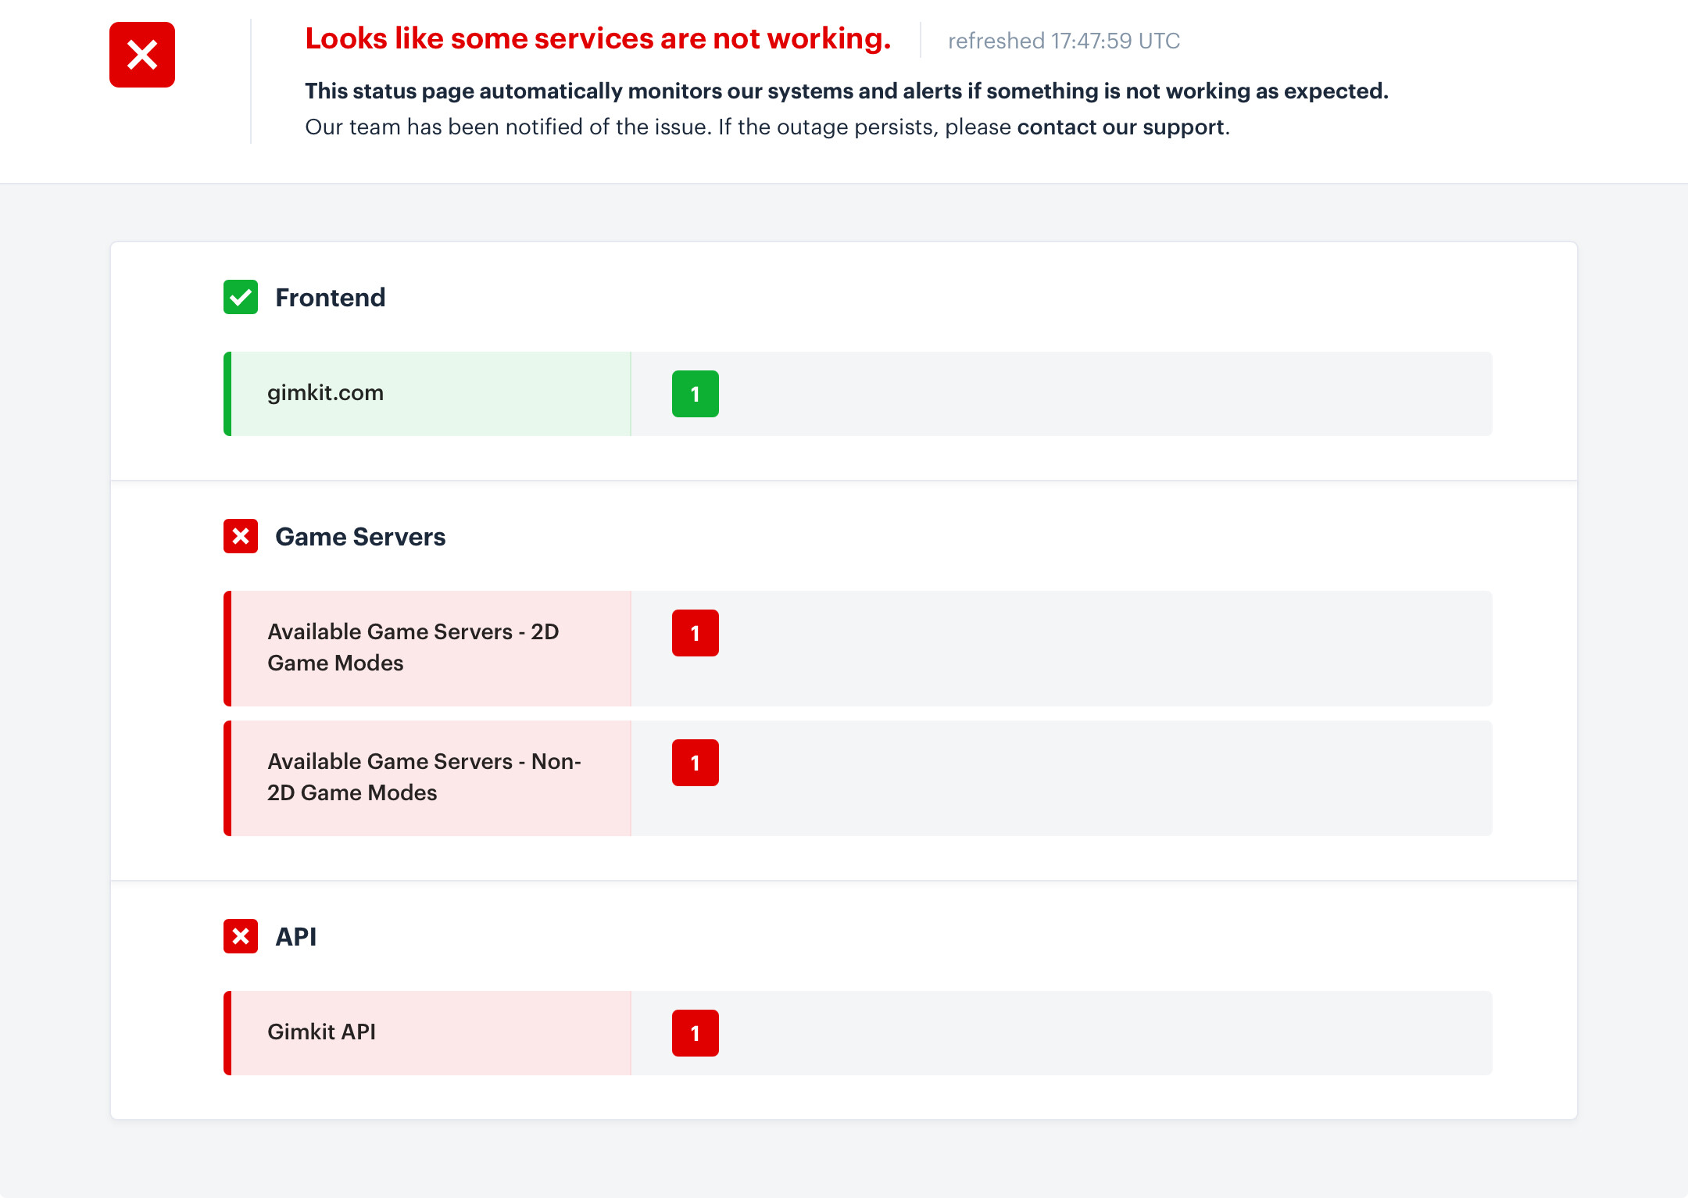
Task: Select the Gimkit API monitor label
Action: point(322,1032)
